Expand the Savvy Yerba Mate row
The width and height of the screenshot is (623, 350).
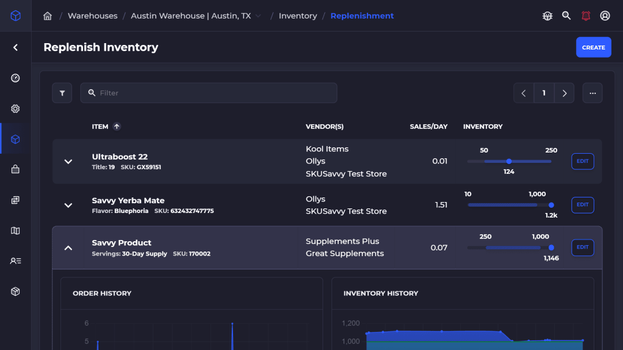(x=68, y=206)
